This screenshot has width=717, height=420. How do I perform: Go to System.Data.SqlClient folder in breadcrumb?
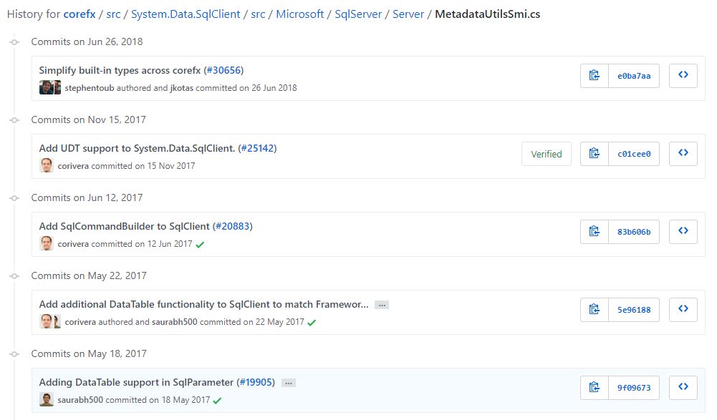click(x=186, y=14)
